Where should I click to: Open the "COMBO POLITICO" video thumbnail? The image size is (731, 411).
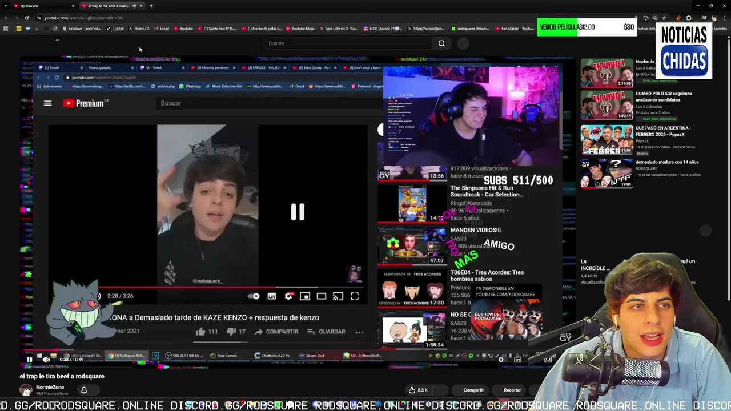point(607,105)
